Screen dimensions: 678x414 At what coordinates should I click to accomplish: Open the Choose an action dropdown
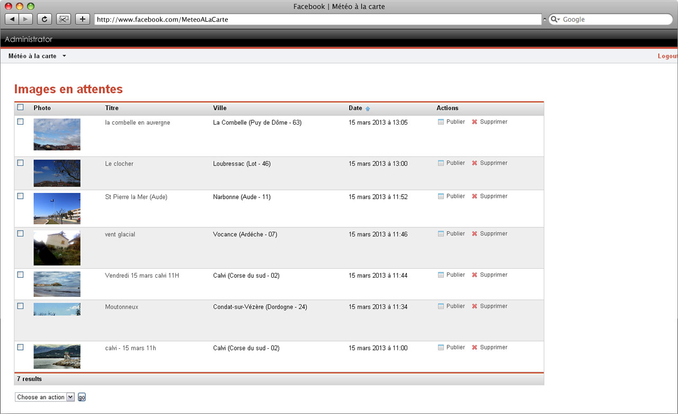click(x=44, y=397)
